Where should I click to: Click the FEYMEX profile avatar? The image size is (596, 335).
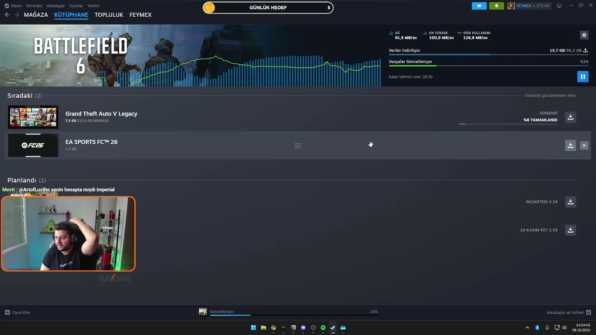(x=511, y=6)
